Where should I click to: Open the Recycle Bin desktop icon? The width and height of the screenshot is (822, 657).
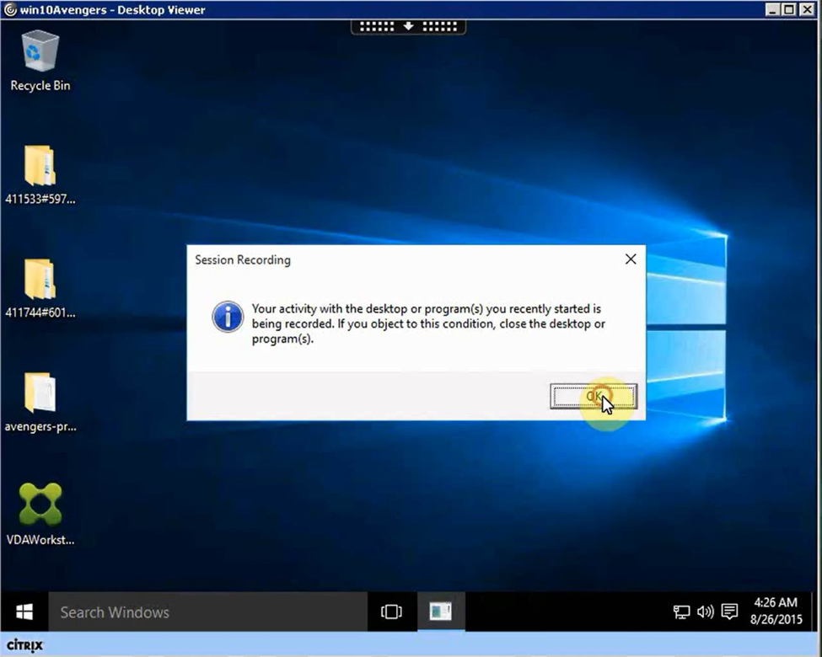[40, 59]
